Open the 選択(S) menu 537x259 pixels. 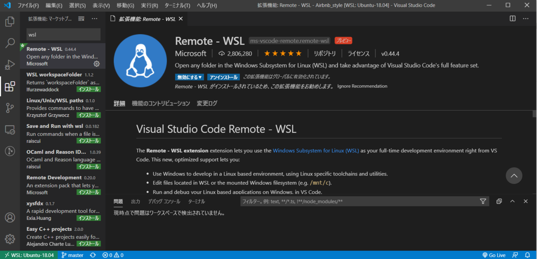pos(77,5)
